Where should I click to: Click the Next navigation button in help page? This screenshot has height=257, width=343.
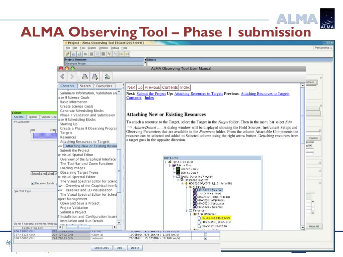(131, 87)
